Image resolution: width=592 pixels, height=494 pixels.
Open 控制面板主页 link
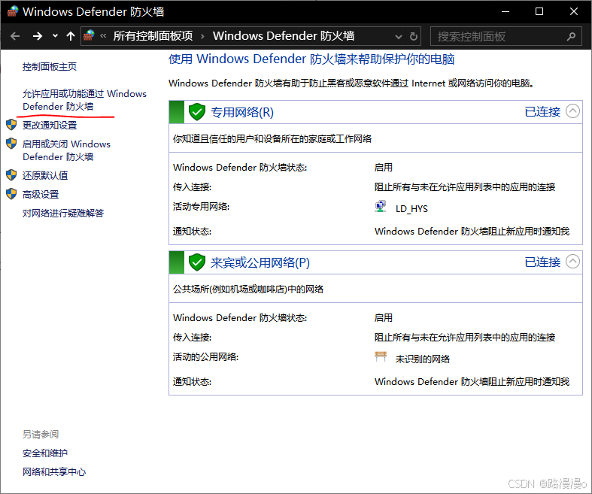coord(50,67)
